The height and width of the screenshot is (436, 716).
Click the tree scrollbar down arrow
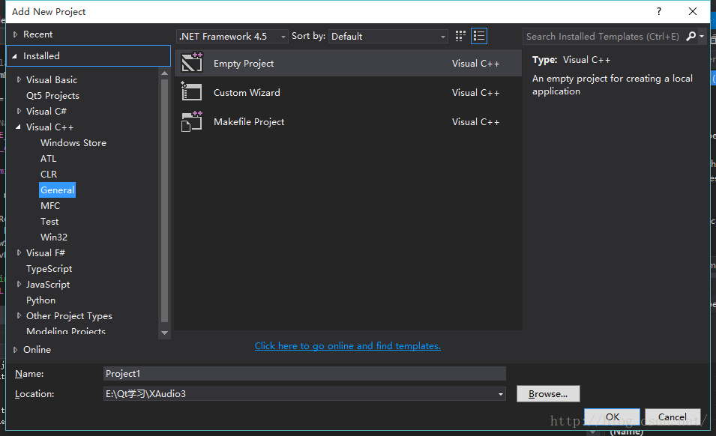164,333
